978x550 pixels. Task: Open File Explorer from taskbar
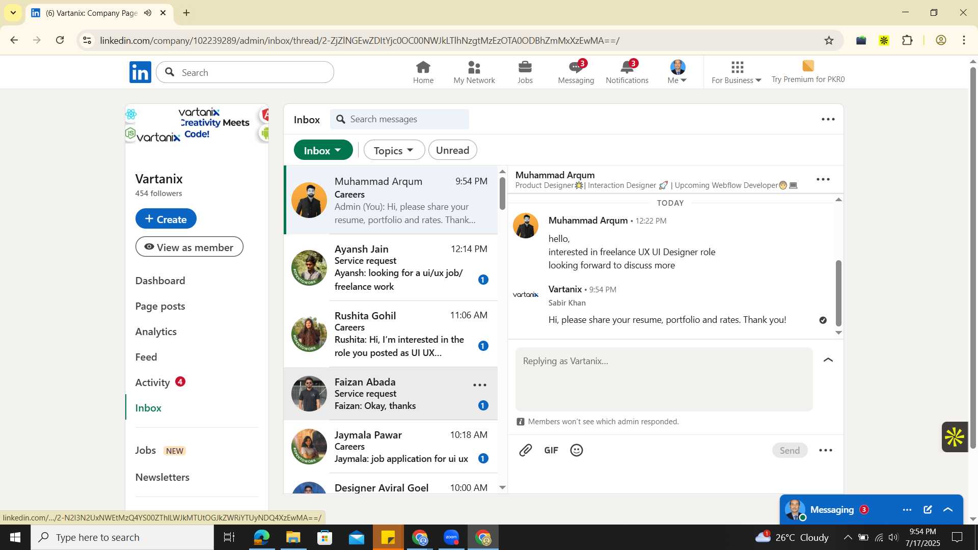coord(293,537)
